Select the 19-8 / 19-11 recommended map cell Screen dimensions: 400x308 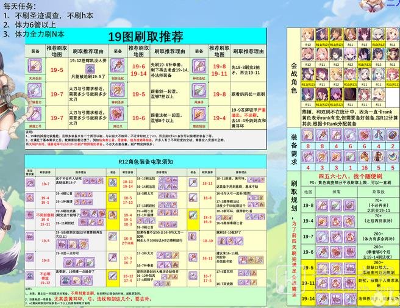pyautogui.click(x=219, y=69)
